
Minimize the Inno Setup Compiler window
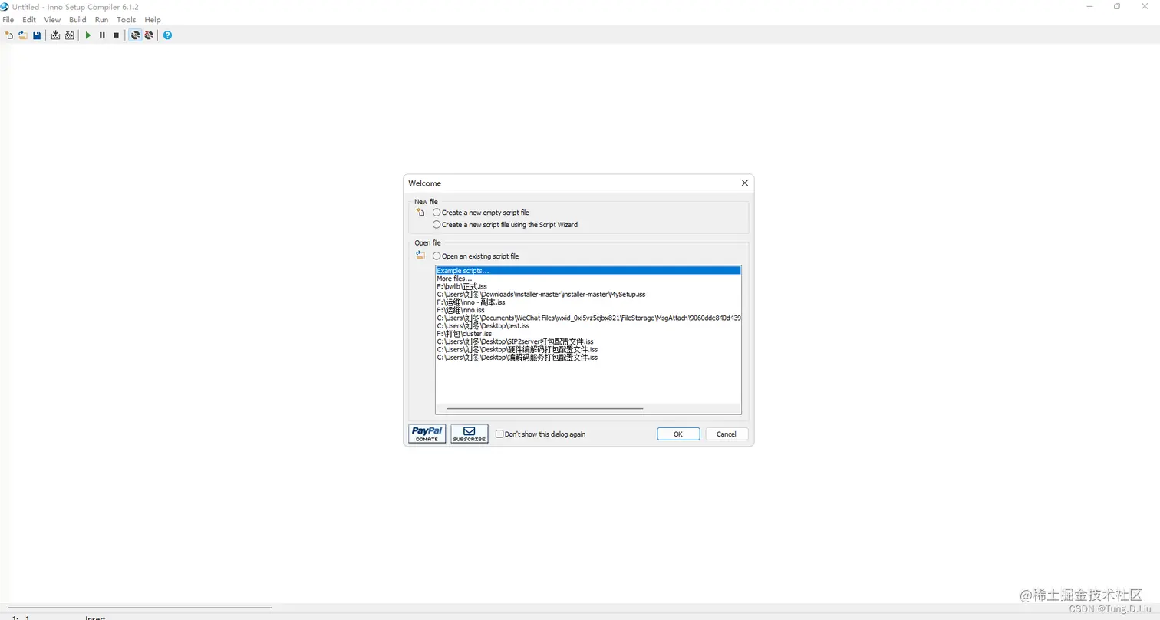pos(1090,6)
